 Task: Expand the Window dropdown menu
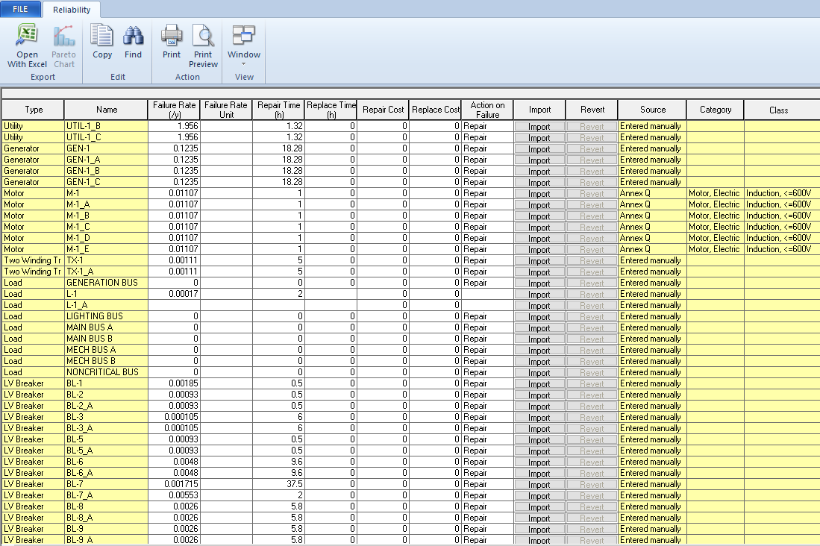[x=244, y=46]
